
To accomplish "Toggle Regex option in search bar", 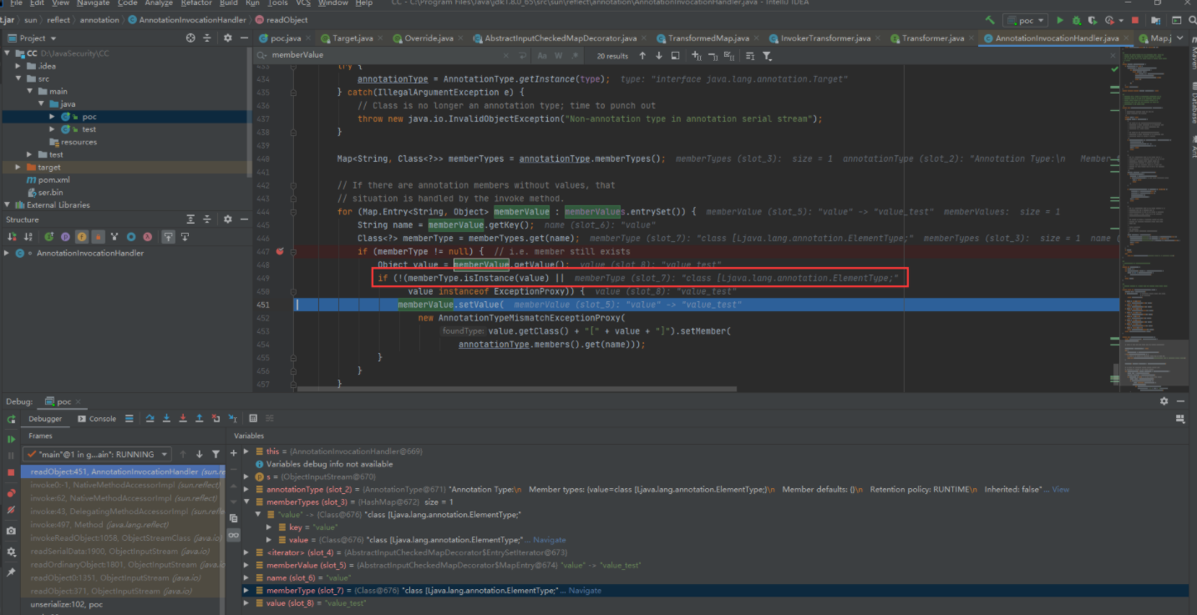I will pos(576,55).
